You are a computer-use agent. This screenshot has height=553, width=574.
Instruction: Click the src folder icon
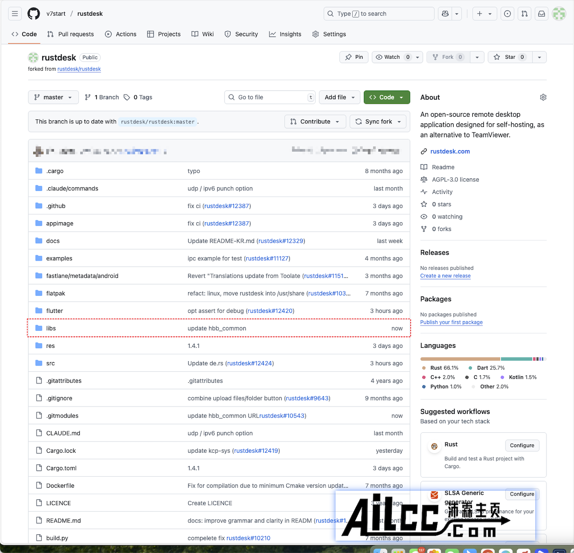pyautogui.click(x=39, y=363)
